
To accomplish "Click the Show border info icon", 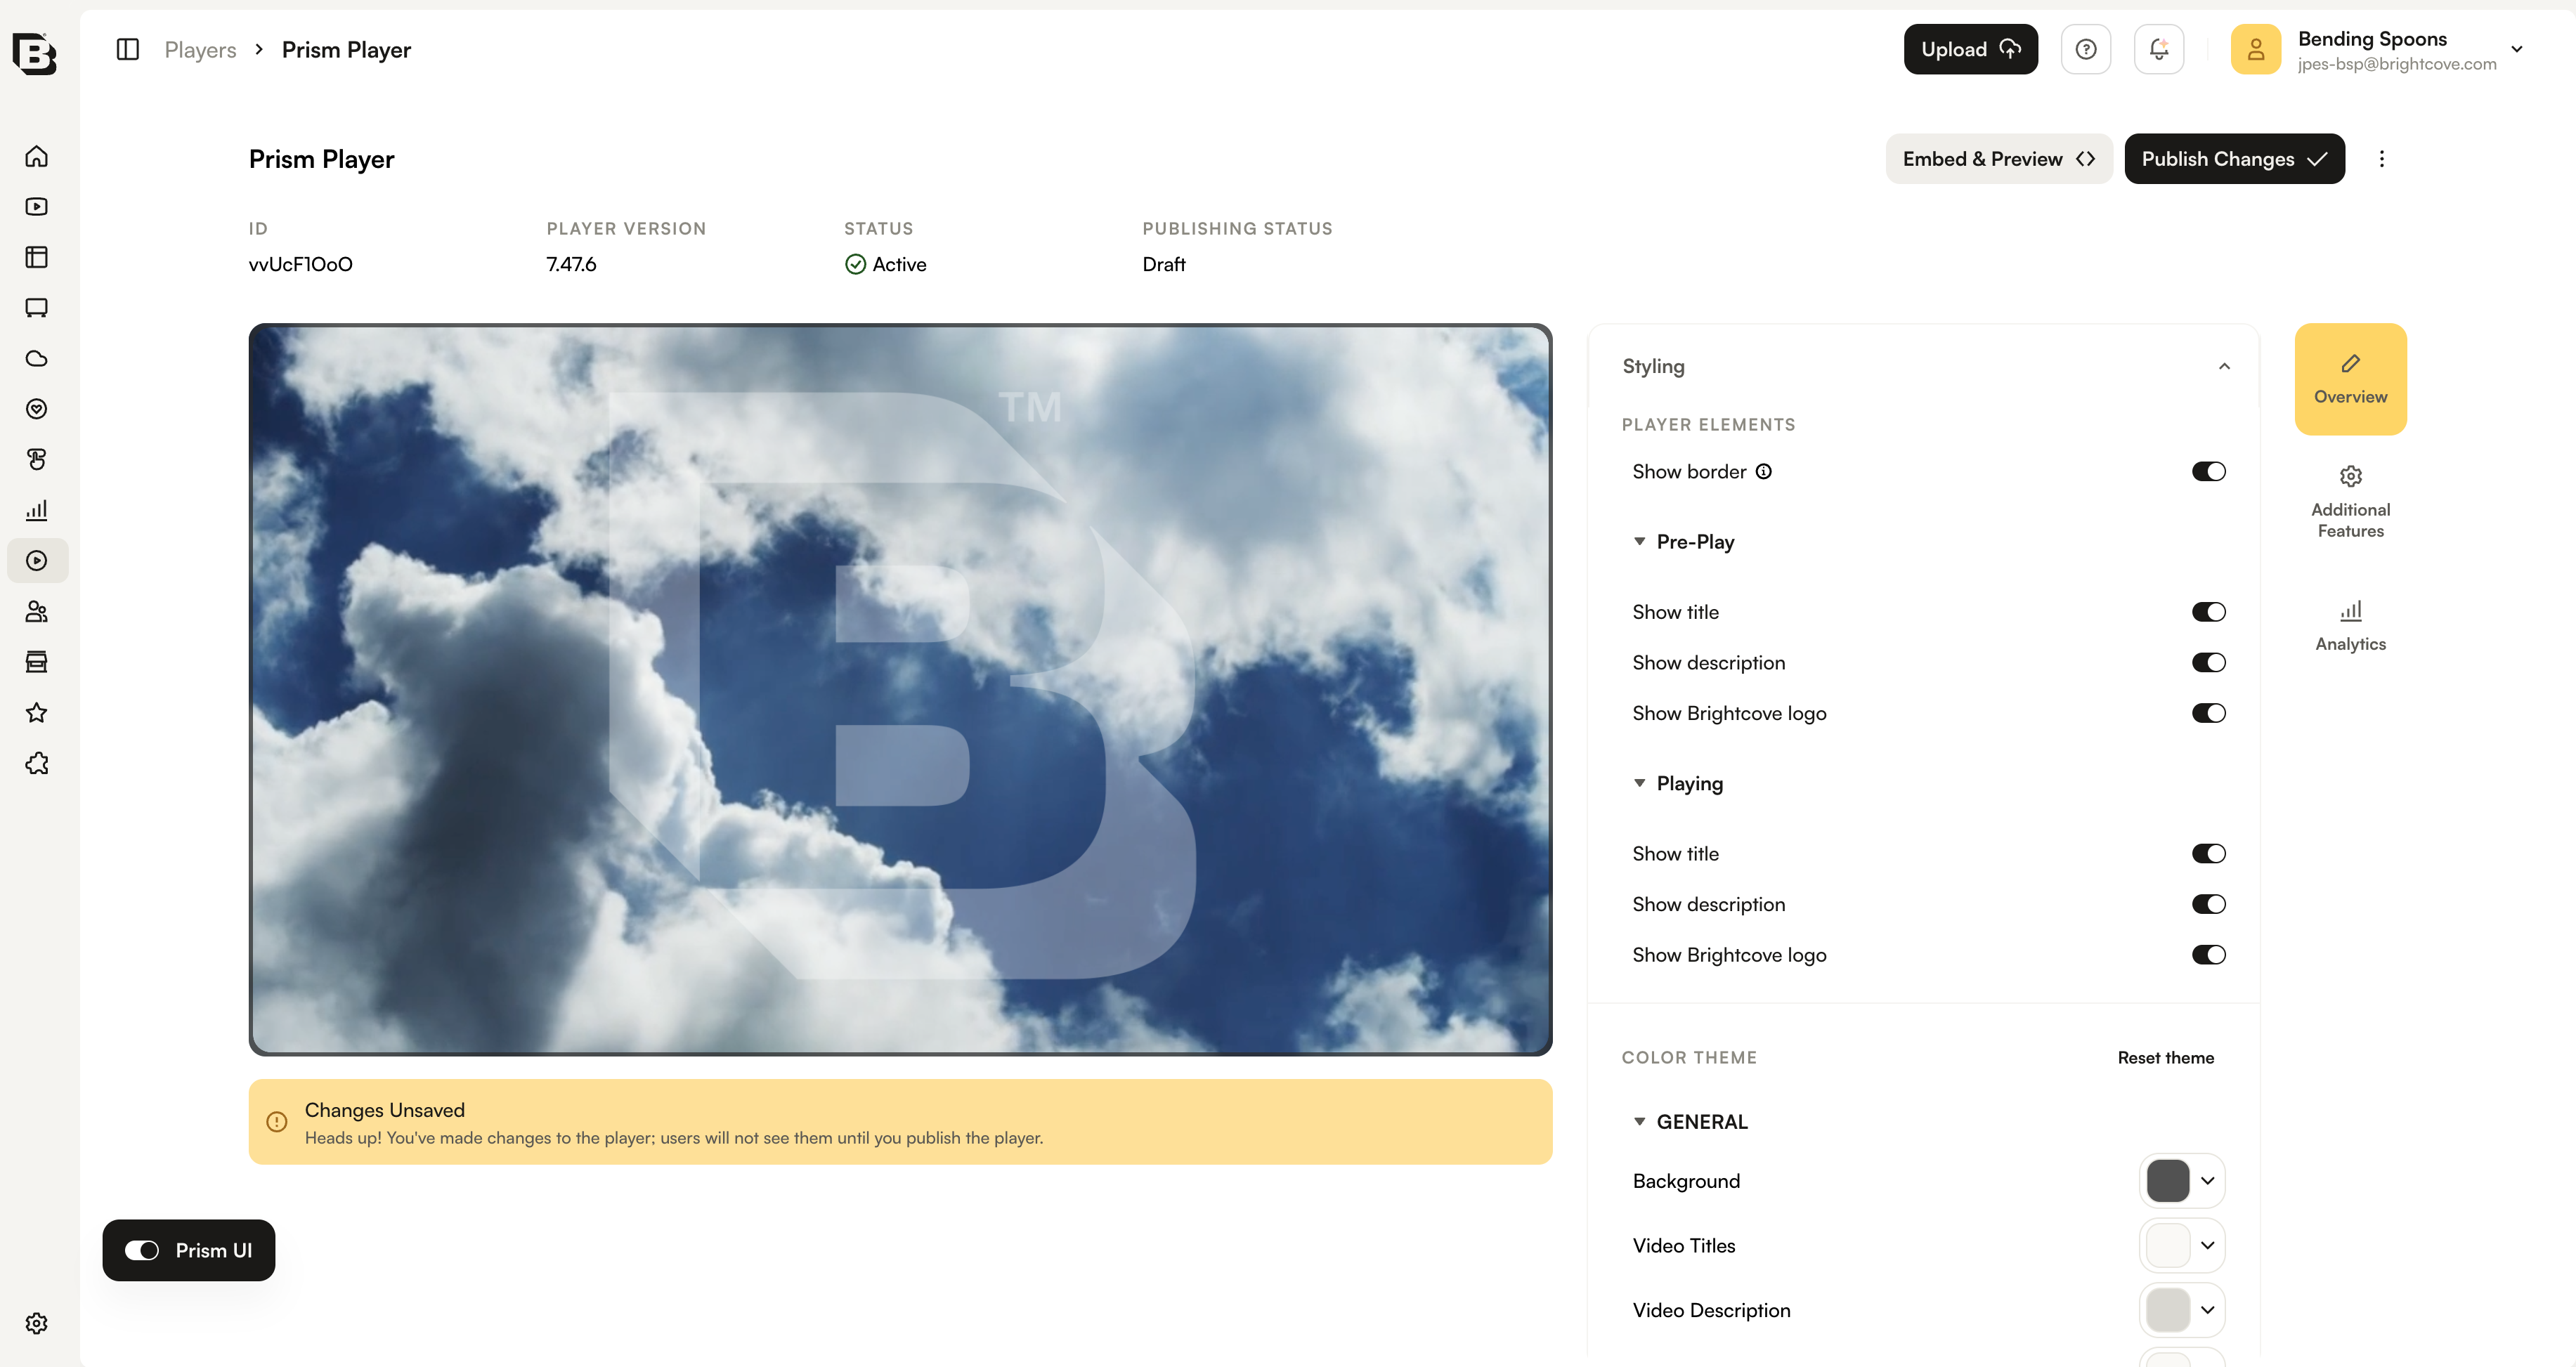I will pos(1764,472).
